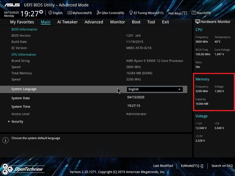235x176 pixels.
Task: Click +12V reading 12.040 V
Action: (201, 128)
